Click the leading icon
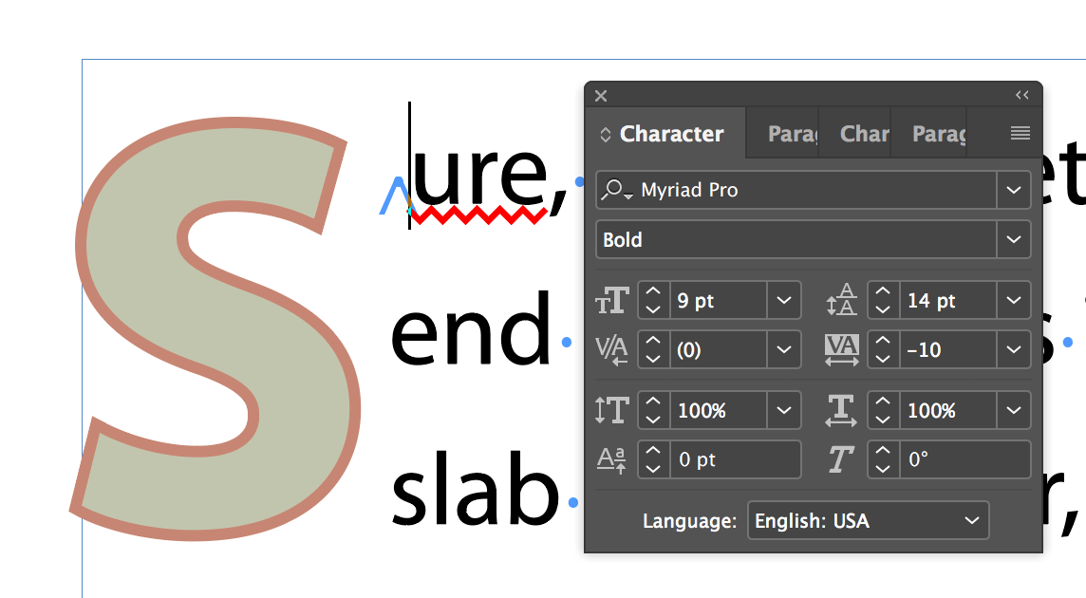 click(x=841, y=300)
